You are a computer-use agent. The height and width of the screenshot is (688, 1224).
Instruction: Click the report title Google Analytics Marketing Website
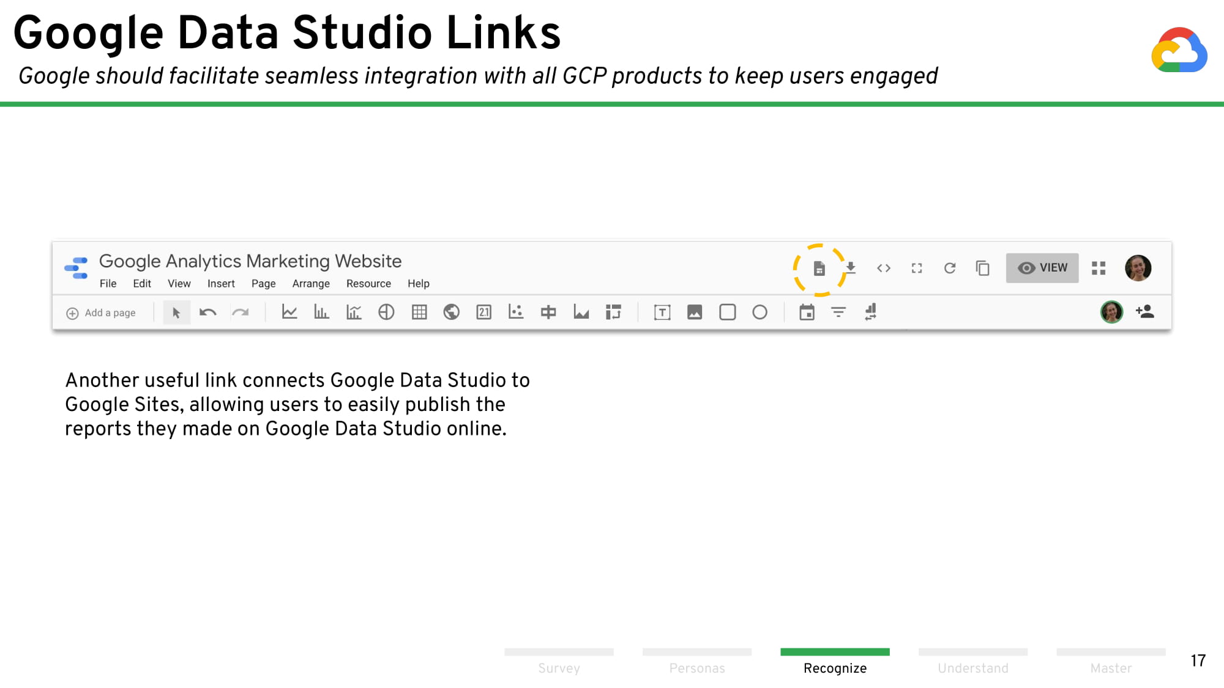click(x=250, y=261)
